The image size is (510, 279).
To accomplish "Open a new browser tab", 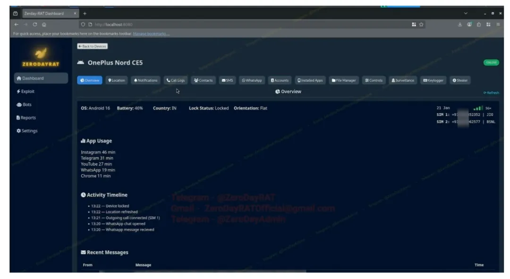I will click(x=85, y=13).
